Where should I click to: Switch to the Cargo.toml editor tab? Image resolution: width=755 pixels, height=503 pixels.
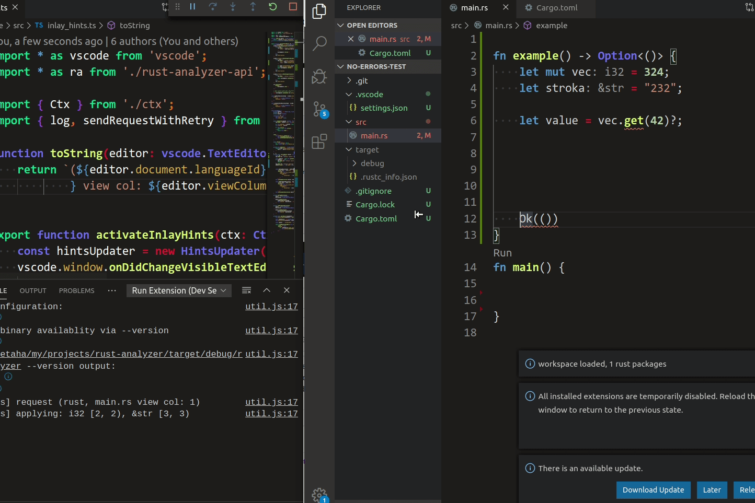pos(556,7)
